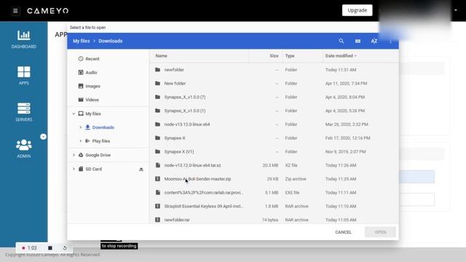Open Google Drive in the folder tree
This screenshot has width=466, height=262.
[x=98, y=155]
